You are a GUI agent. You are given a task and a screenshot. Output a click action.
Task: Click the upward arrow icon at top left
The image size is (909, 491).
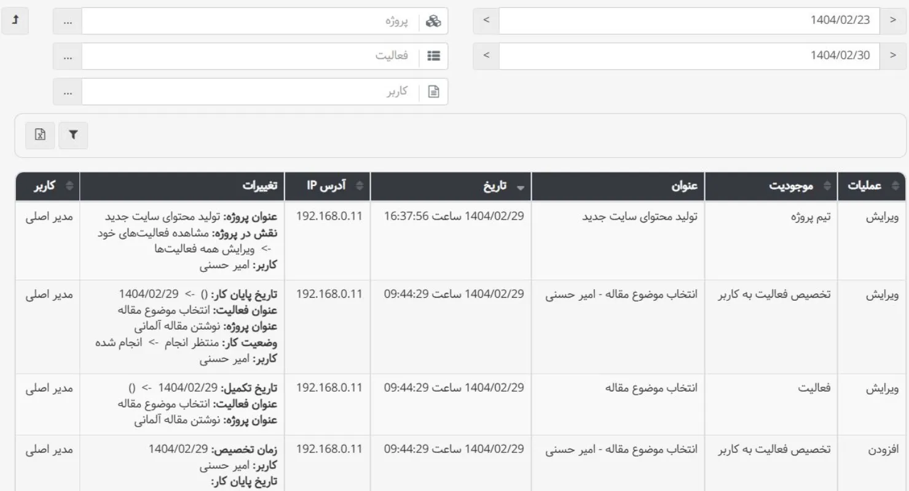click(x=15, y=20)
